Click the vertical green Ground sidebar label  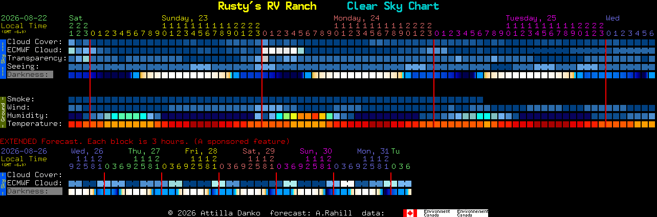point(3,111)
